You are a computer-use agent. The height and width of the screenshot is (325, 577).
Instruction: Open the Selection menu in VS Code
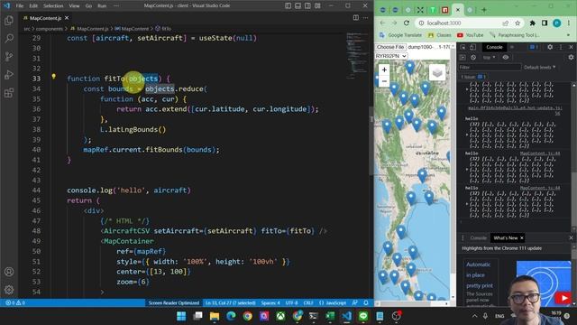(x=53, y=6)
